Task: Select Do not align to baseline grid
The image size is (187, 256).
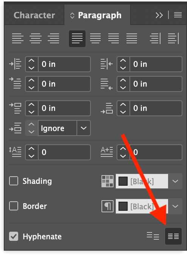Action: 153,236
